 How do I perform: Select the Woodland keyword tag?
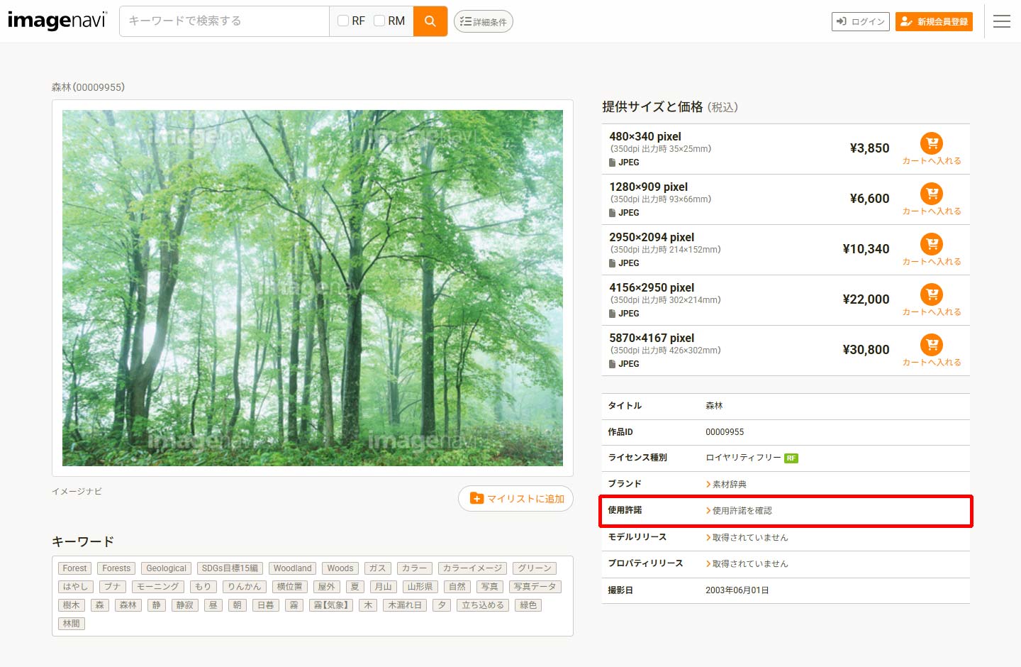tap(292, 568)
